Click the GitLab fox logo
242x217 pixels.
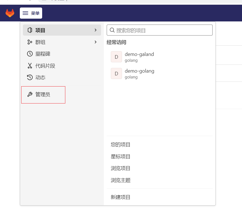pyautogui.click(x=10, y=13)
